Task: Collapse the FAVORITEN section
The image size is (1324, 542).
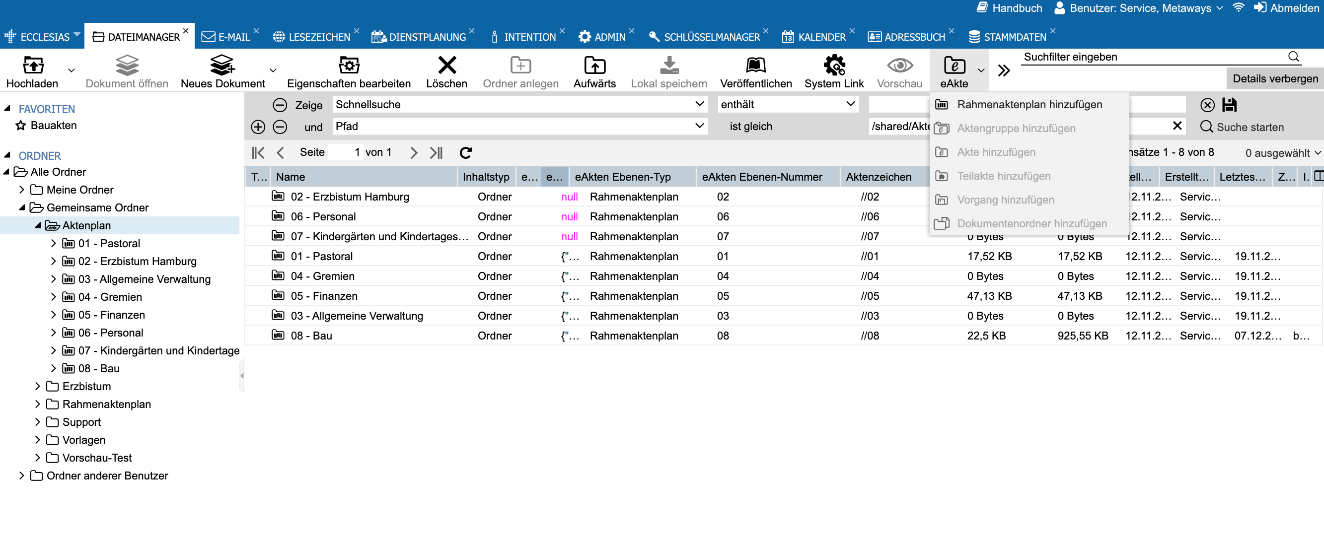Action: 7,108
